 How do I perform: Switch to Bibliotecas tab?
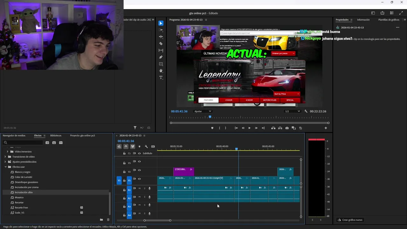point(56,135)
